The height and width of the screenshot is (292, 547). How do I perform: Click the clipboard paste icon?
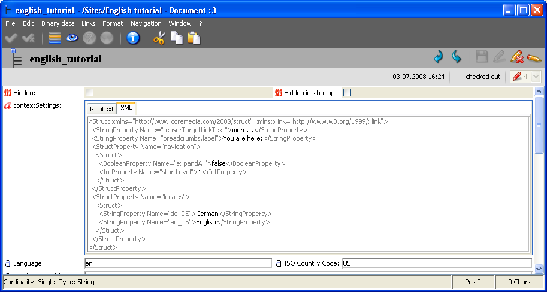click(194, 38)
